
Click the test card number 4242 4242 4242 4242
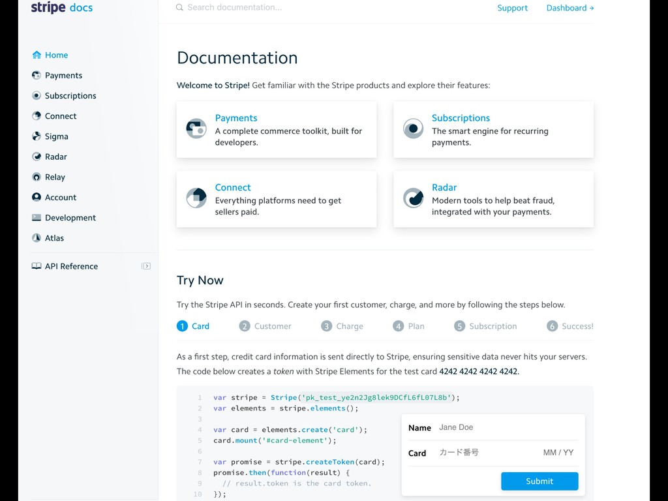point(478,371)
